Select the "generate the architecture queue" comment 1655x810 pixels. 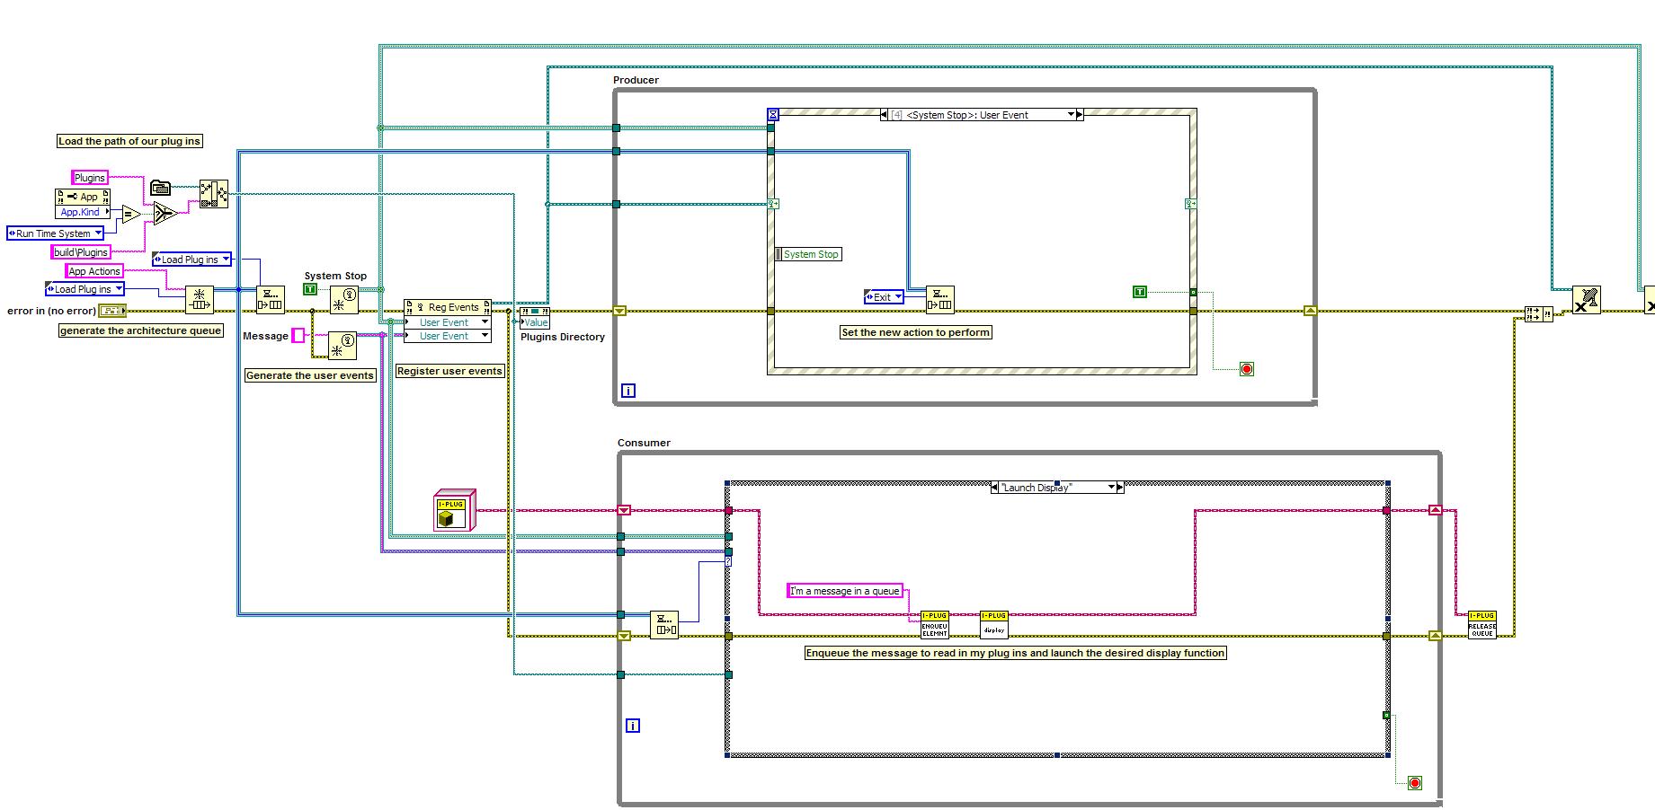tap(140, 330)
